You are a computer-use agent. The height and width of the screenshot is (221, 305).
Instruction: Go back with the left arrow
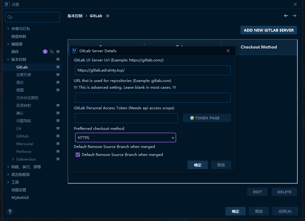pyautogui.click(x=286, y=16)
